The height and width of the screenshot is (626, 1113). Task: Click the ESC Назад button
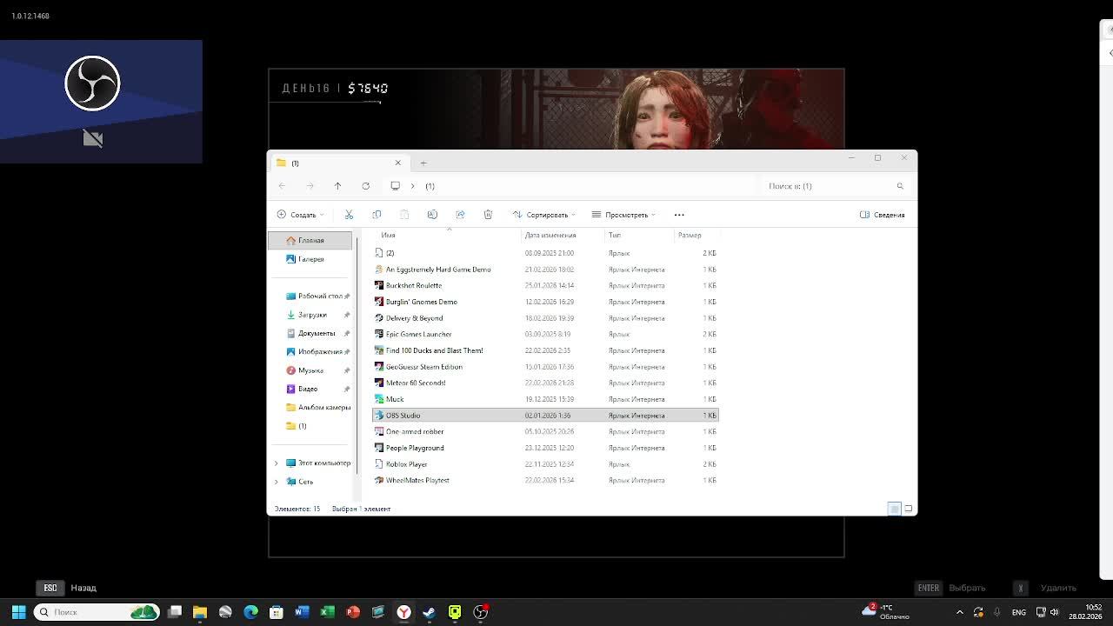[67, 588]
